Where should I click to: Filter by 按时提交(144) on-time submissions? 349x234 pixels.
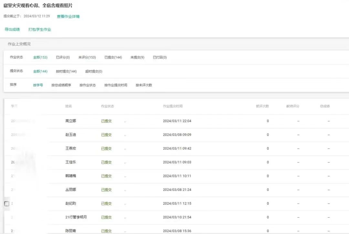coord(66,71)
